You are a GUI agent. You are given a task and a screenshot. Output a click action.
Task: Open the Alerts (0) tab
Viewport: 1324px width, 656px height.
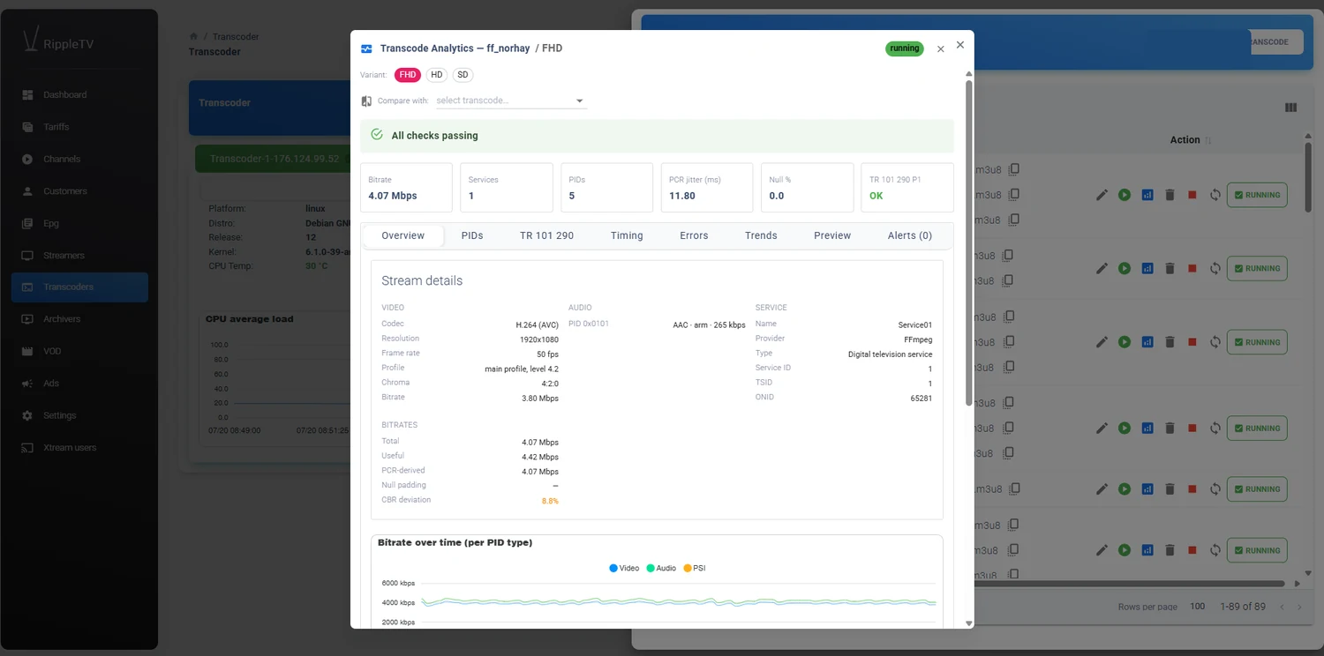coord(910,235)
